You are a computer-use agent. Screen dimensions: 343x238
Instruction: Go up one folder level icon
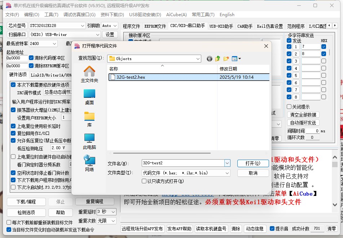pyautogui.click(x=217, y=59)
